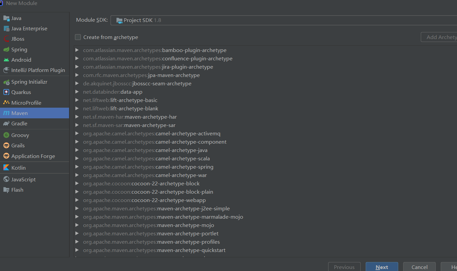Viewport: 457px width, 271px height.
Task: Click the Java Enterprise icon
Action: [x=6, y=29]
